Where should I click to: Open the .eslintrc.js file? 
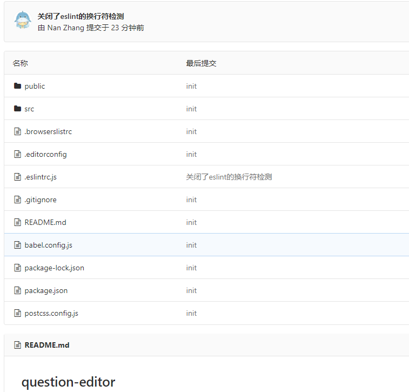41,177
